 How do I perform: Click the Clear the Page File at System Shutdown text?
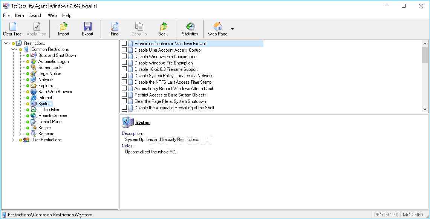click(170, 101)
